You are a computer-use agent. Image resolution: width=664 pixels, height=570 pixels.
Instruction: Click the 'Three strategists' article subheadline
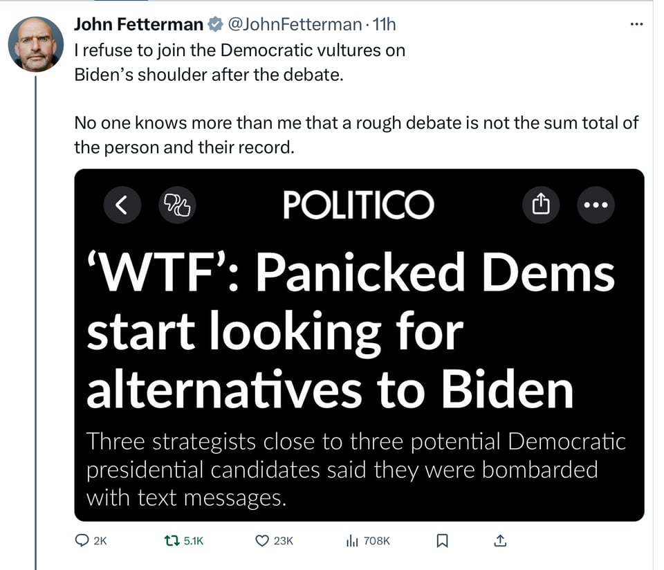(356, 469)
